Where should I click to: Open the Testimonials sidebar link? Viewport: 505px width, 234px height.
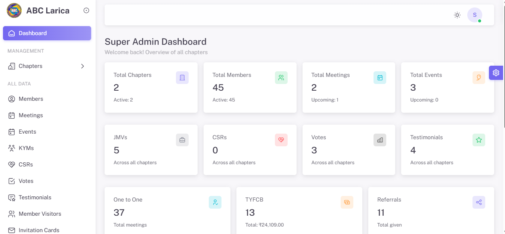pos(47,197)
